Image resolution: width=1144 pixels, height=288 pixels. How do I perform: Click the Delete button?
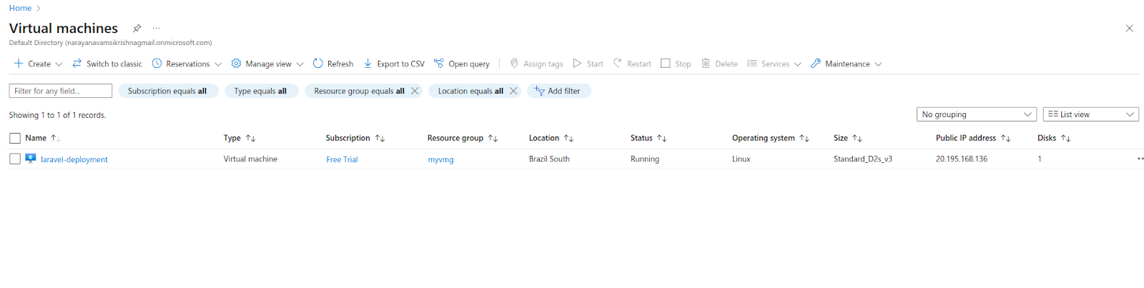point(719,64)
